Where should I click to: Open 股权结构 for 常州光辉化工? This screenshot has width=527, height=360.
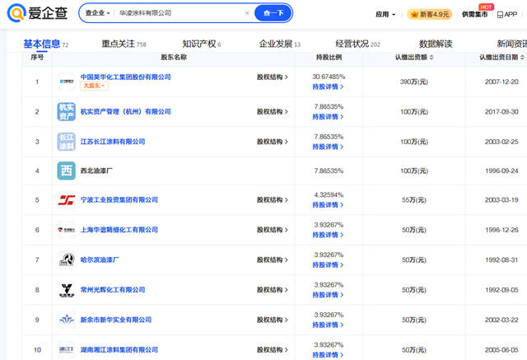coord(273,290)
